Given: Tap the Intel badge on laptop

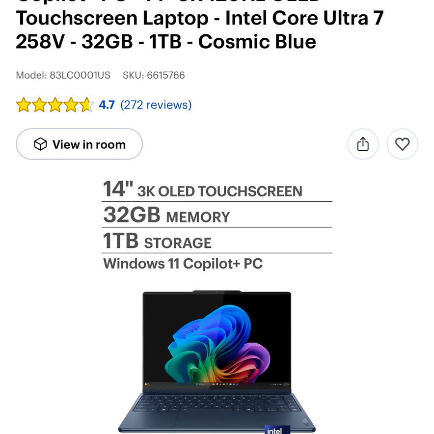Looking at the screenshot, I should 277,430.
